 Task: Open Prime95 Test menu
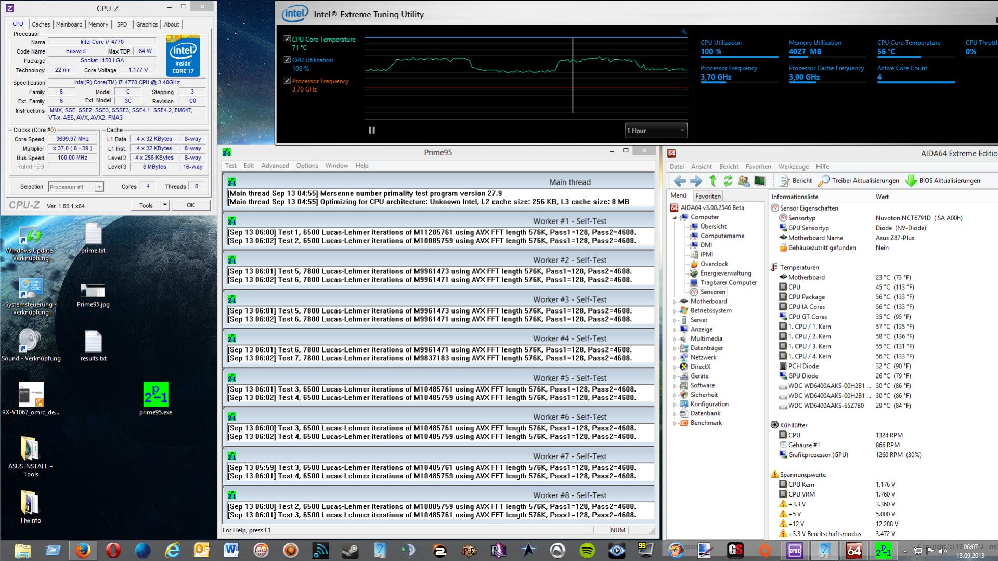(x=230, y=166)
